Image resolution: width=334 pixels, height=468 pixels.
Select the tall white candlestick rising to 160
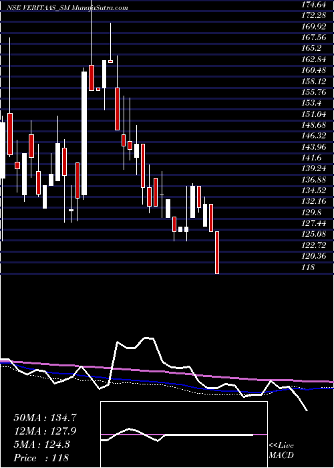pyautogui.click(x=84, y=133)
